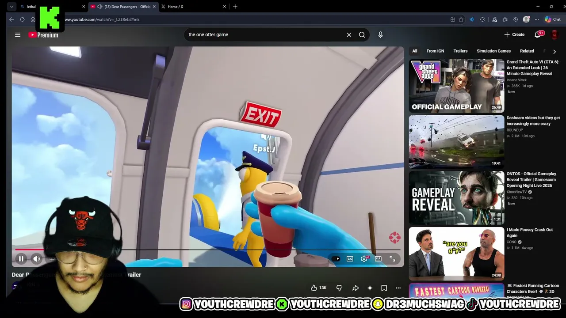Image resolution: width=566 pixels, height=318 pixels.
Task: Clear the search query with the X
Action: click(x=349, y=34)
